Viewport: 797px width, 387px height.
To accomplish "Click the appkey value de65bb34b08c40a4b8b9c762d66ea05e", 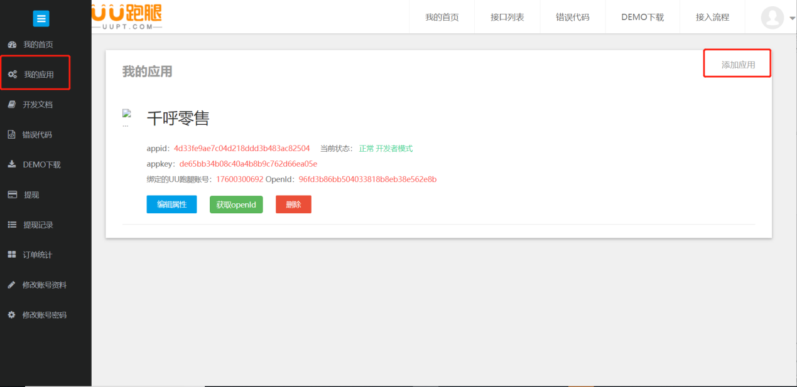I will click(x=248, y=164).
